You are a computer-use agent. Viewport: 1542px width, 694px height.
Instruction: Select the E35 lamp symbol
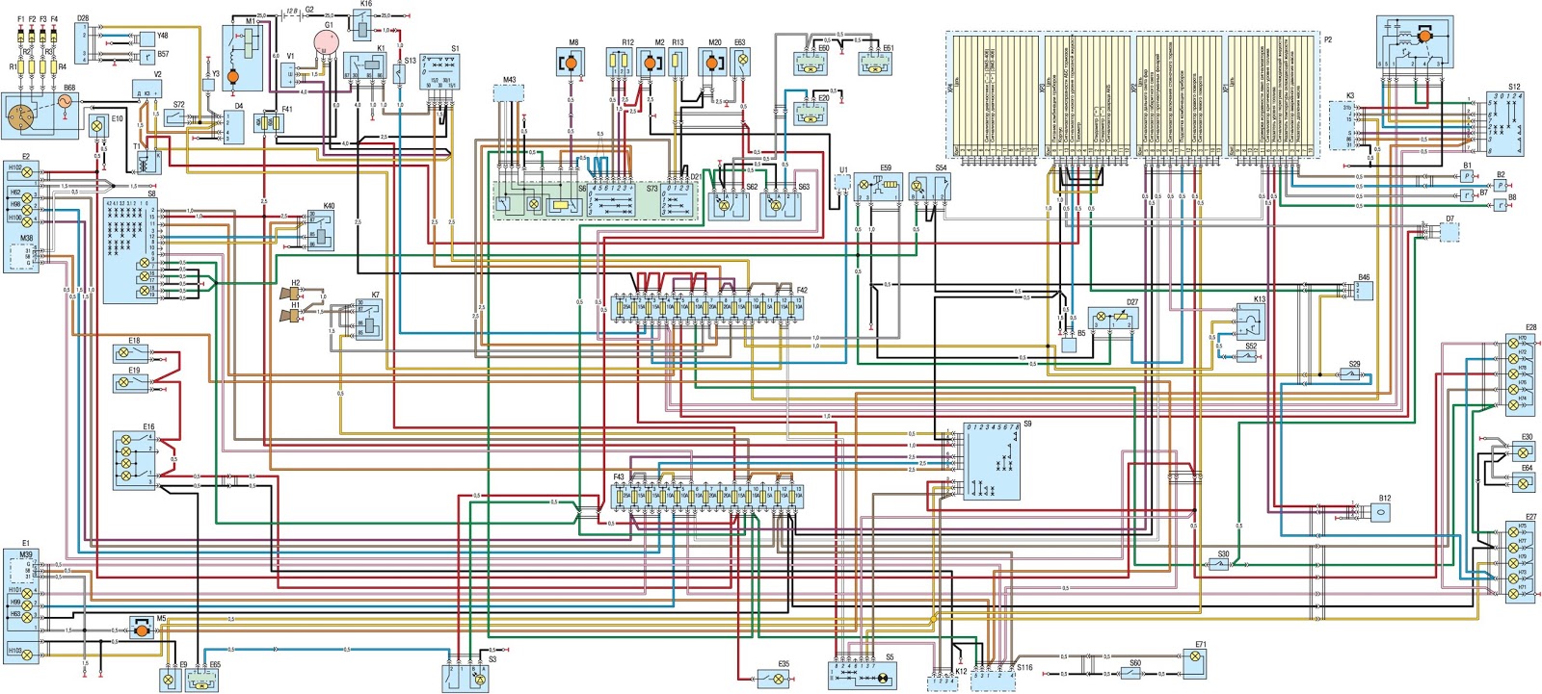[775, 680]
